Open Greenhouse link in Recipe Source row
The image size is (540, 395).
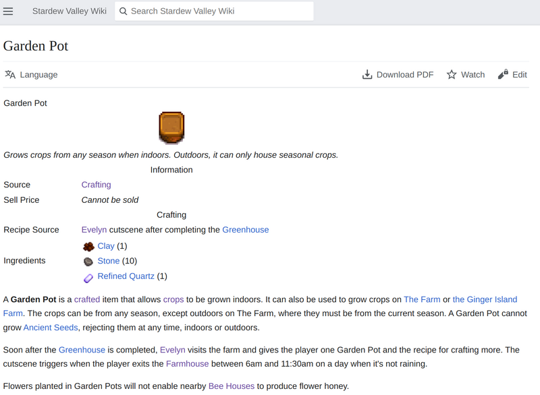246,230
